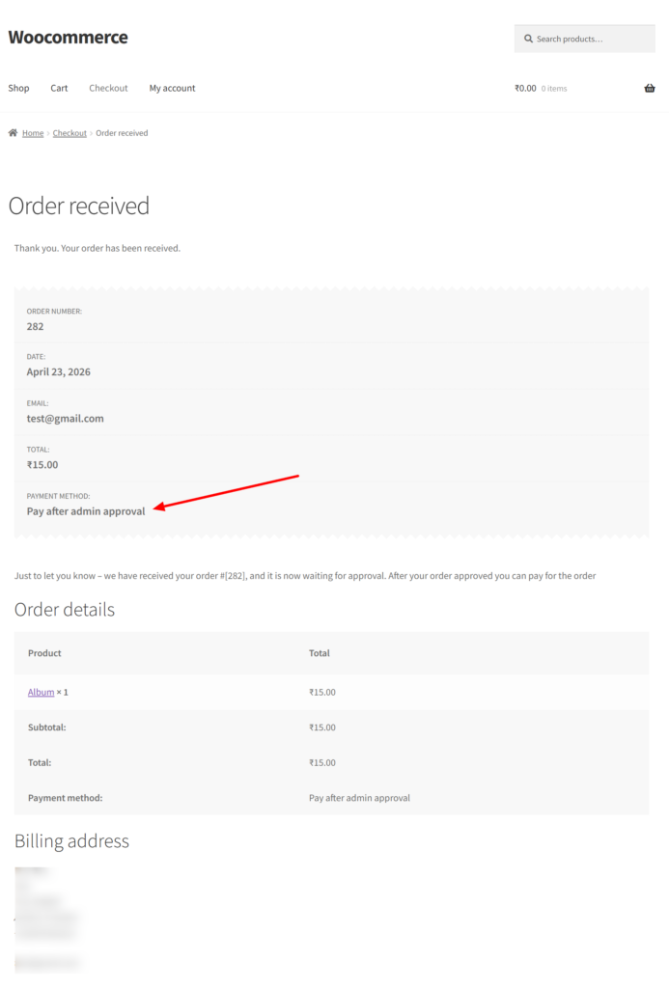Click the order number 282
The height and width of the screenshot is (988, 669).
coord(35,327)
